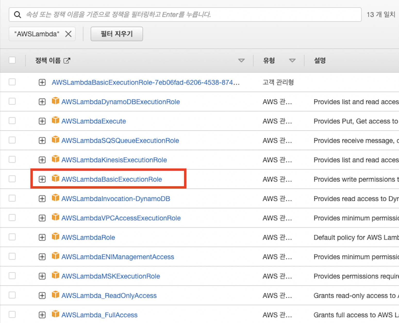Open the AWSLambdaDynamoDBExecutionRole link
This screenshot has width=399, height=323.
(121, 102)
